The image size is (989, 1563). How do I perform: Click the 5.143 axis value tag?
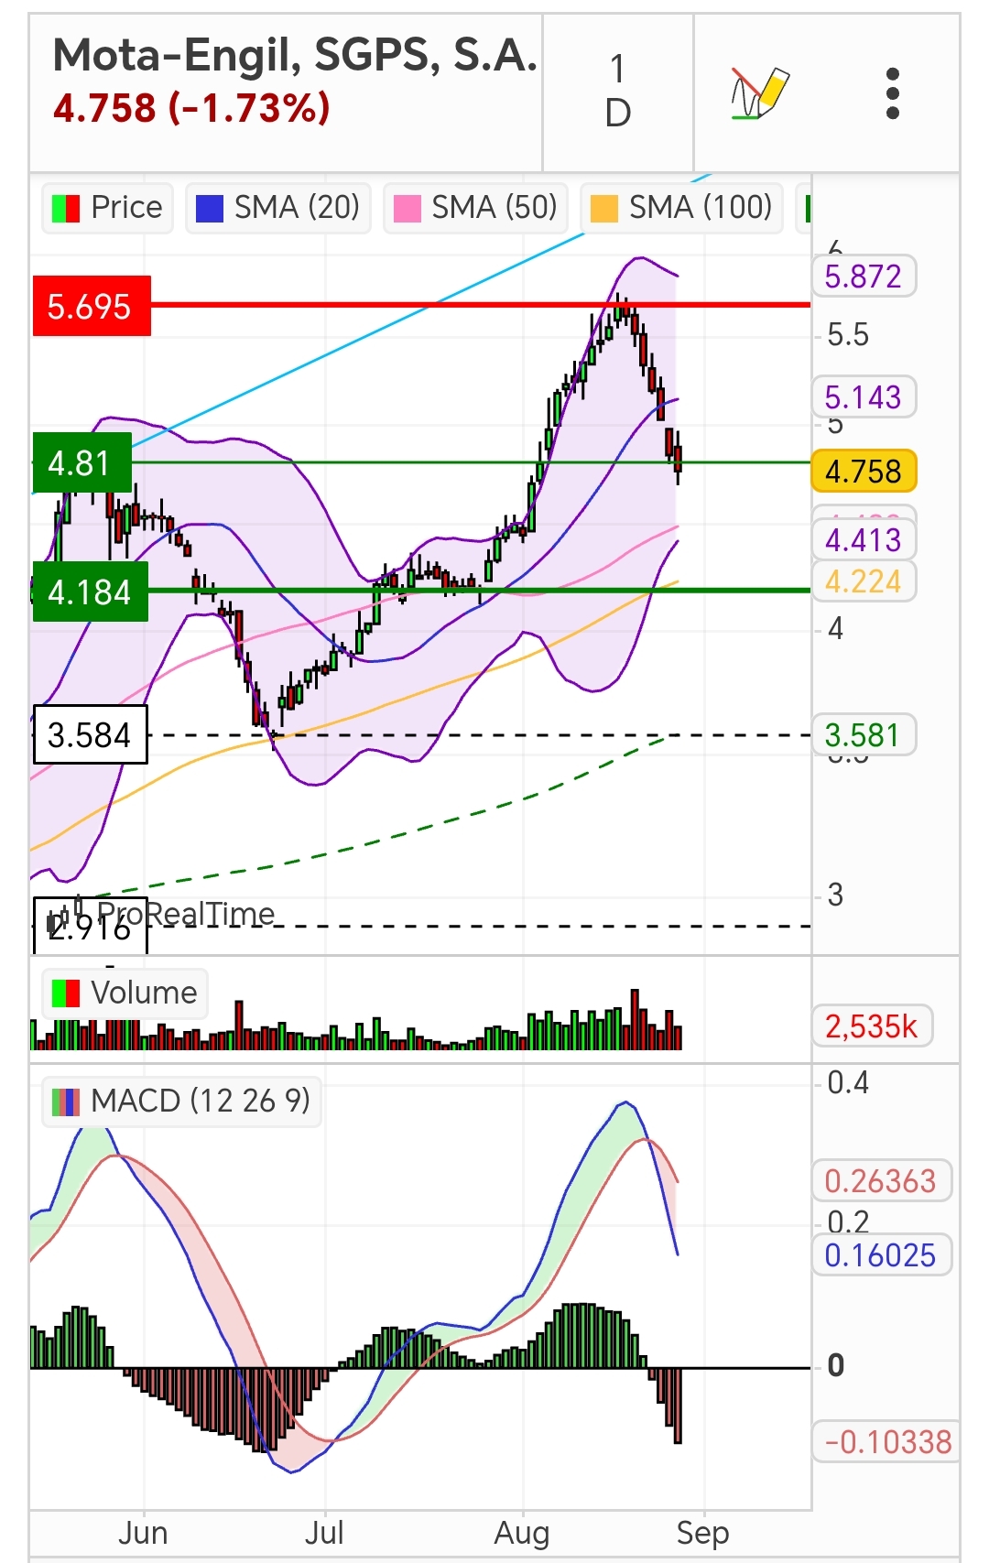tap(864, 396)
